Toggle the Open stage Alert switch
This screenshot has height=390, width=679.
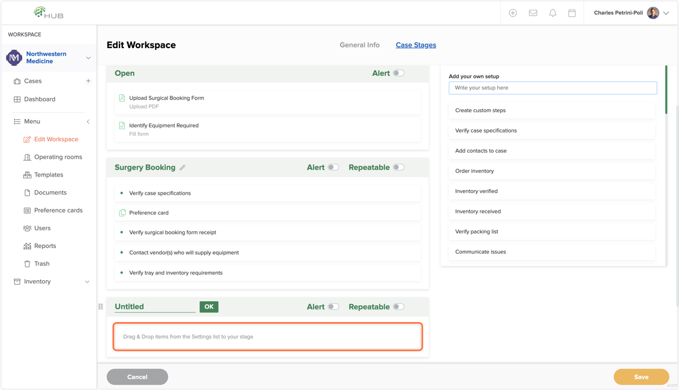[399, 73]
